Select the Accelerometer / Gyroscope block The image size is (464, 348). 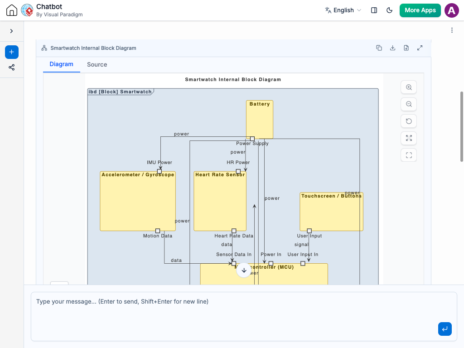coord(138,201)
